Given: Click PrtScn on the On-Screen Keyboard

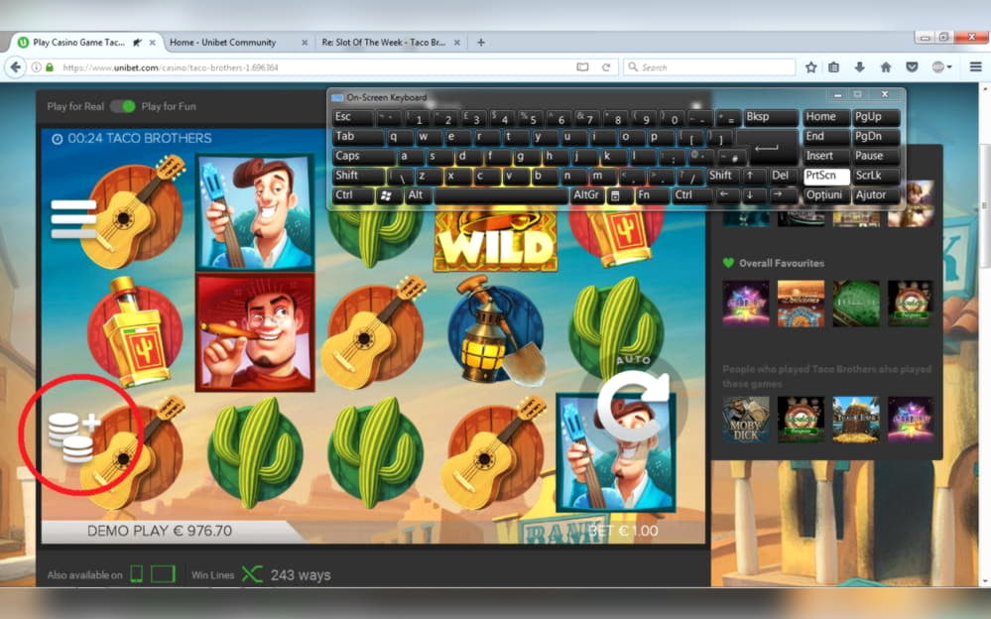Looking at the screenshot, I should pyautogui.click(x=826, y=176).
